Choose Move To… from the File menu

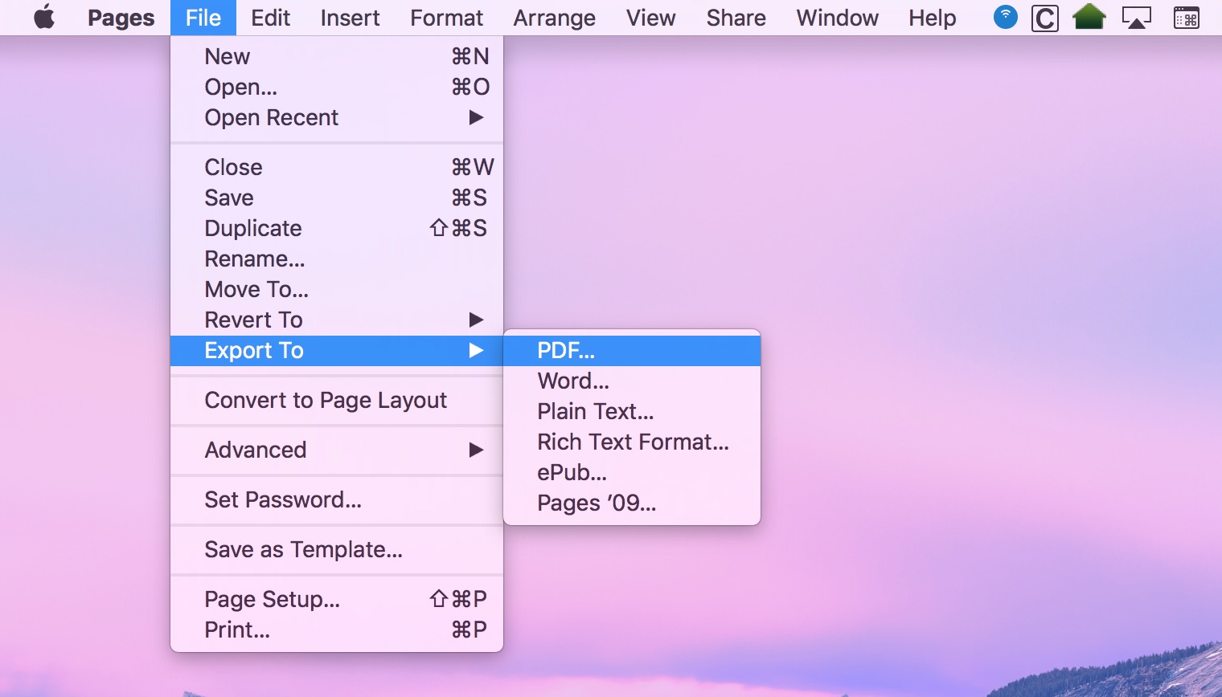(337, 289)
